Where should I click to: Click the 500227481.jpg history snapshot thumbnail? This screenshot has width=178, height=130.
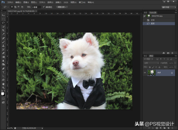click(x=149, y=16)
